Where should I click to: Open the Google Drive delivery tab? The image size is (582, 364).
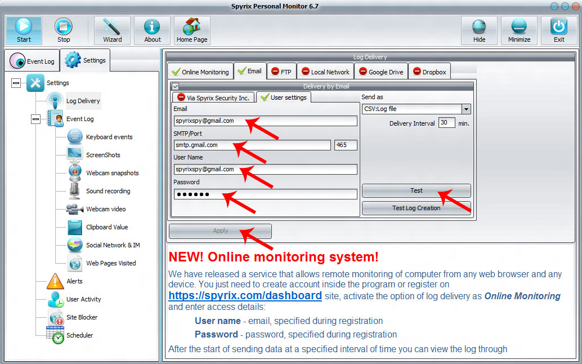(x=381, y=72)
